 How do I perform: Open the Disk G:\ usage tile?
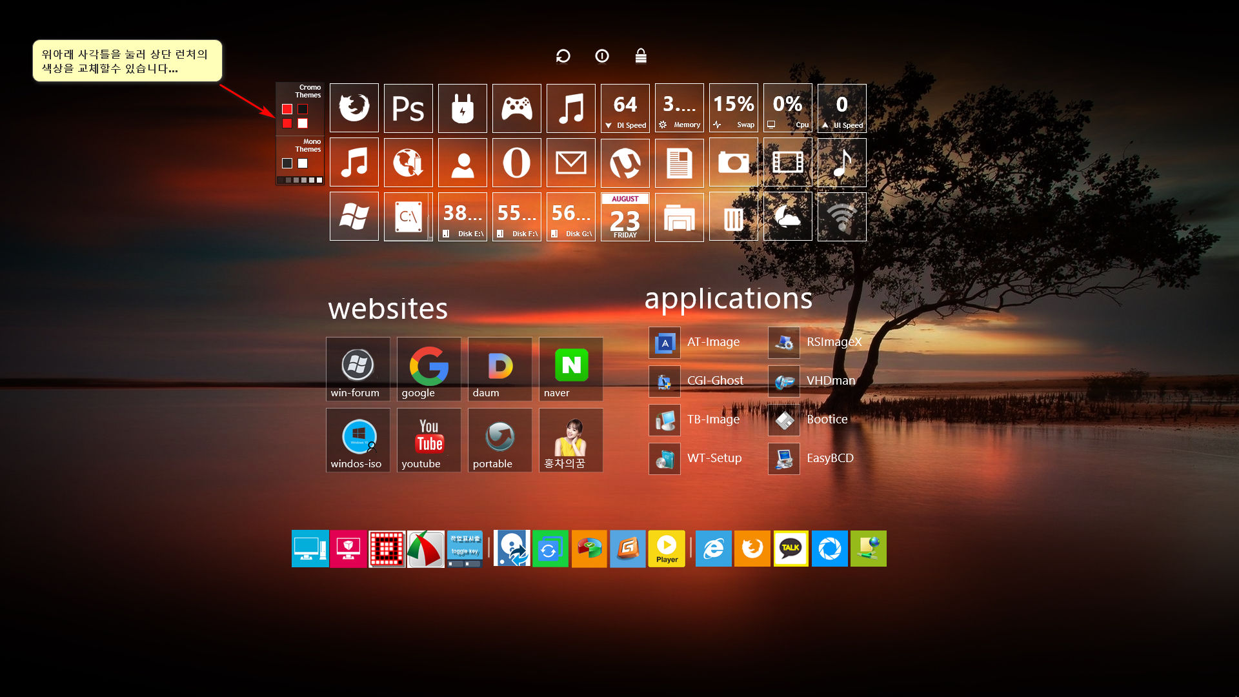click(x=571, y=217)
